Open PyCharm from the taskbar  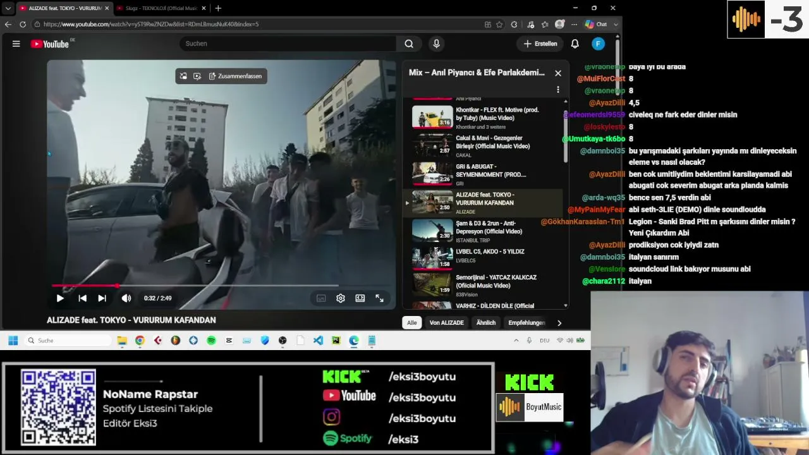tap(336, 341)
